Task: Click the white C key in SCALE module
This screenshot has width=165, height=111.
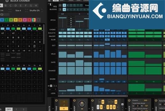Action: click(98, 107)
